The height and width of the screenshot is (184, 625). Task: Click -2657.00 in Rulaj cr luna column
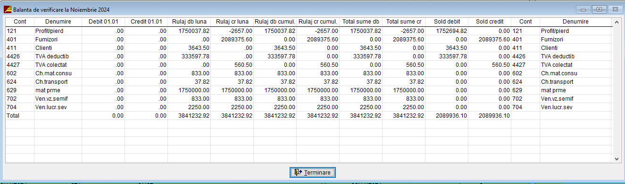241,31
